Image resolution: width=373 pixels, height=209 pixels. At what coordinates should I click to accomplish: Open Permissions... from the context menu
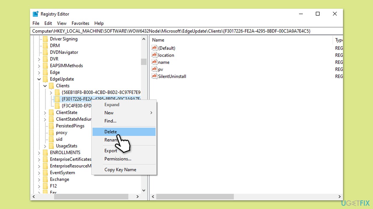click(124, 159)
